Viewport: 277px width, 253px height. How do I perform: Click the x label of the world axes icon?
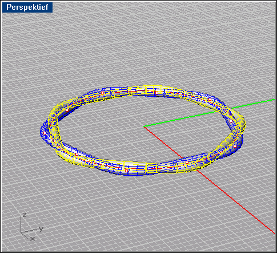tap(33, 239)
